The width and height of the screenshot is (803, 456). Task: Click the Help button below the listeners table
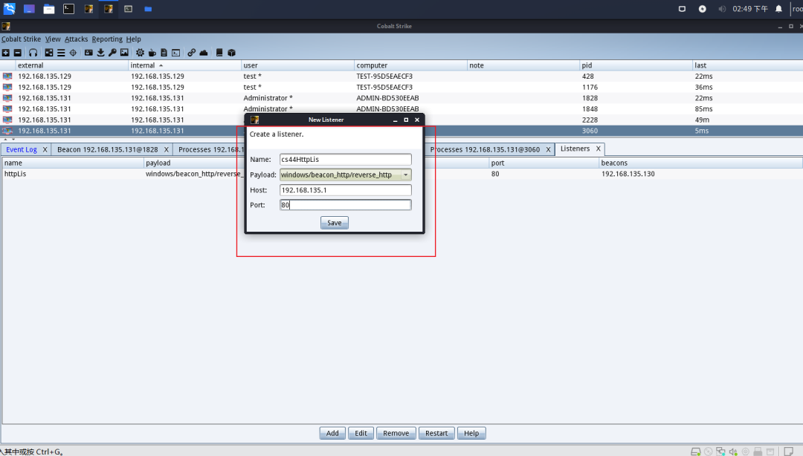coord(471,433)
